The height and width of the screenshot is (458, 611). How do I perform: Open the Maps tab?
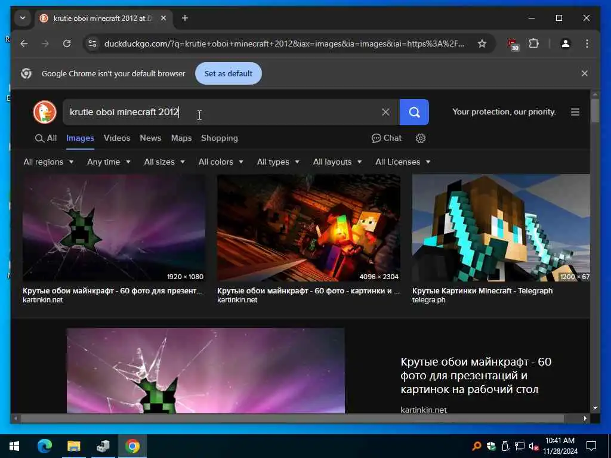pyautogui.click(x=181, y=138)
